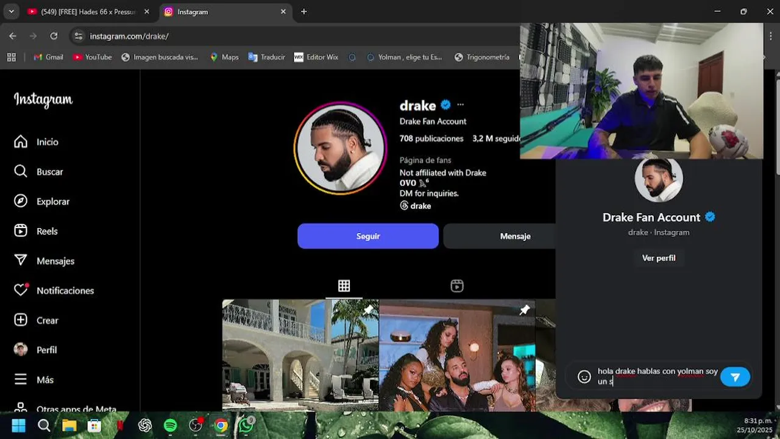This screenshot has width=780, height=439.
Task: Open the Explorar compass page
Action: (41, 201)
